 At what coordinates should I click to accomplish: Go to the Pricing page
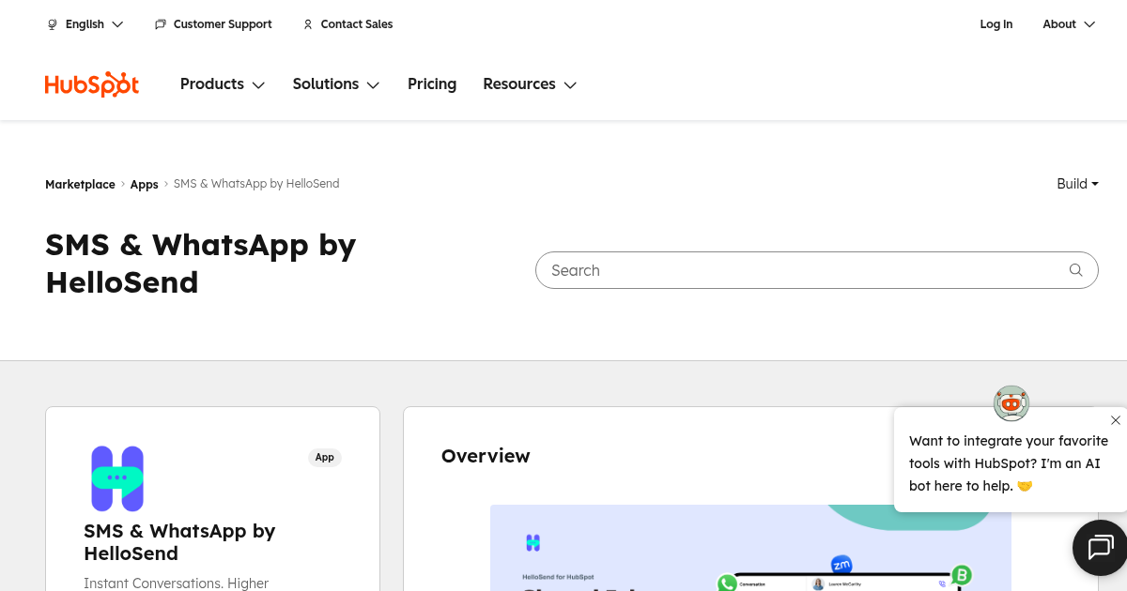click(432, 84)
